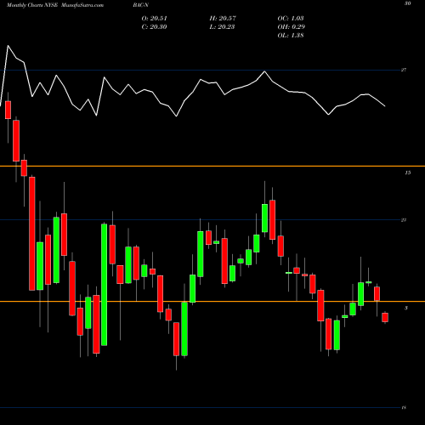The width and height of the screenshot is (425, 425).
Task: Select the high value 'H: 20.57'
Action: coord(223,19)
